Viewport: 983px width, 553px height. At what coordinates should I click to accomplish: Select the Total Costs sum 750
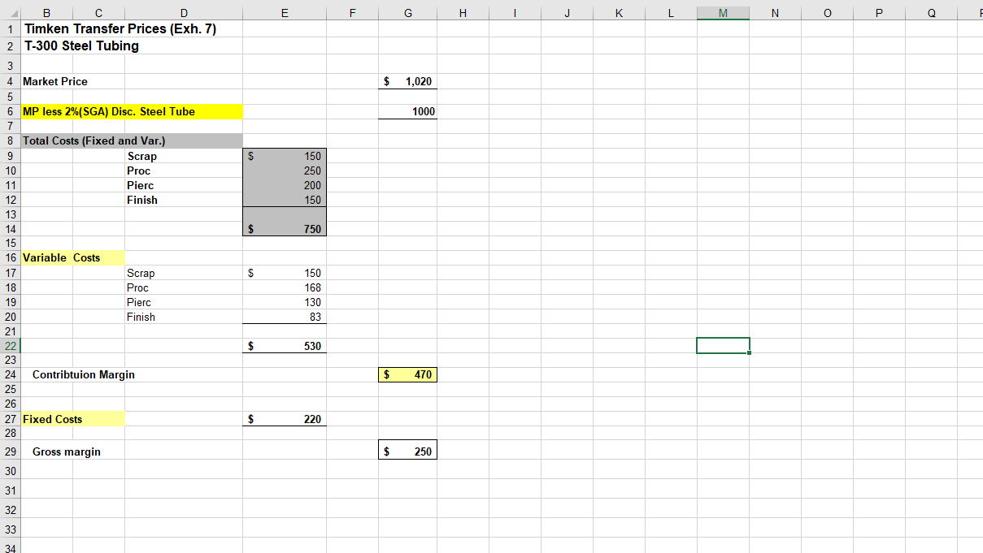[285, 229]
